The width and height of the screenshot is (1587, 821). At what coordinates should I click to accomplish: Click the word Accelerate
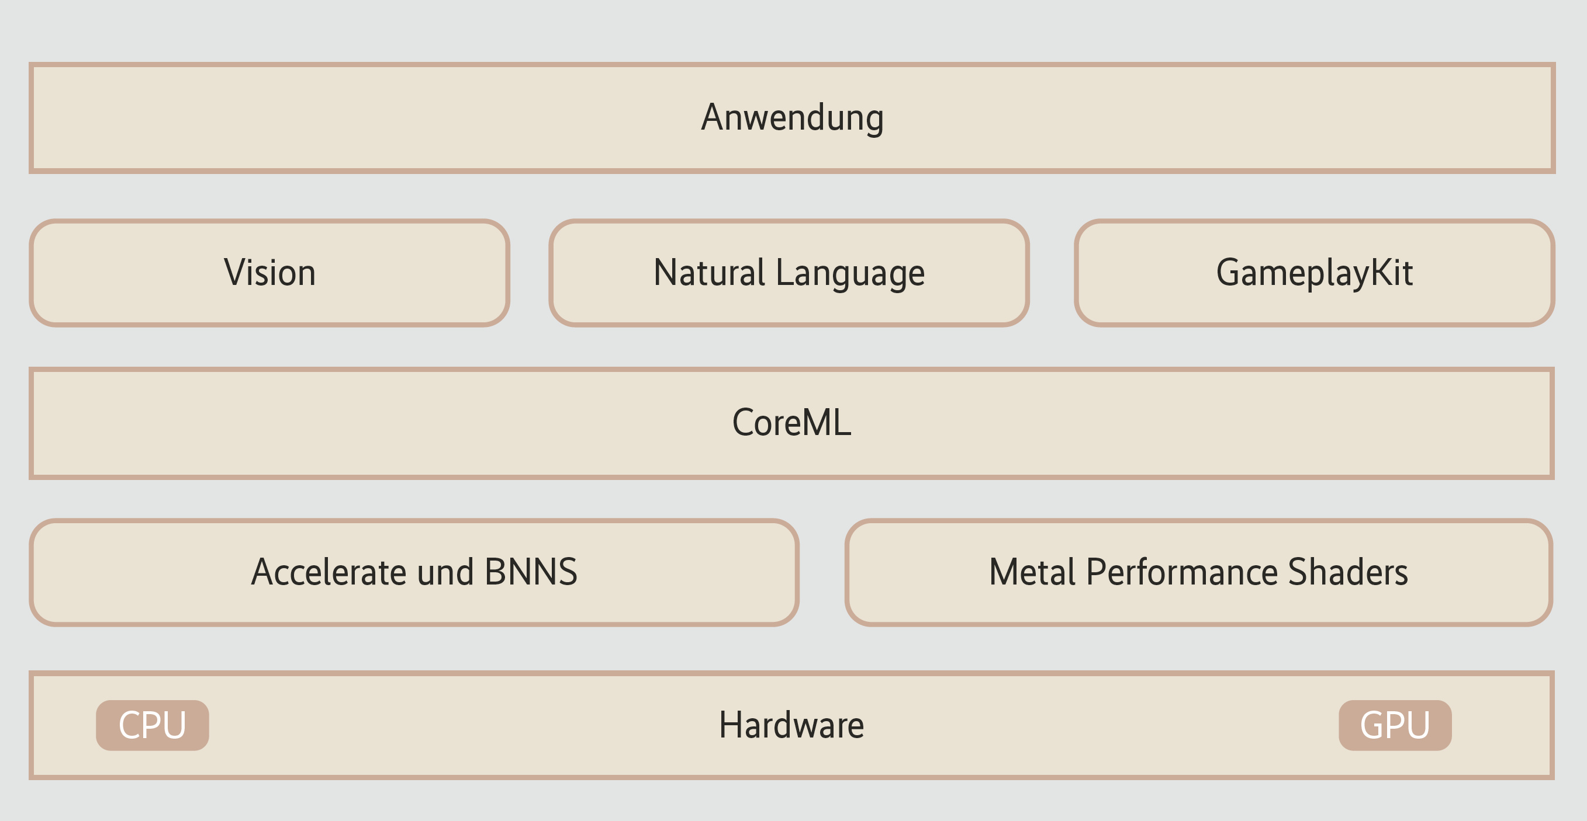pyautogui.click(x=329, y=572)
